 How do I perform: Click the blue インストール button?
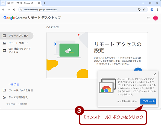(x=148, y=101)
